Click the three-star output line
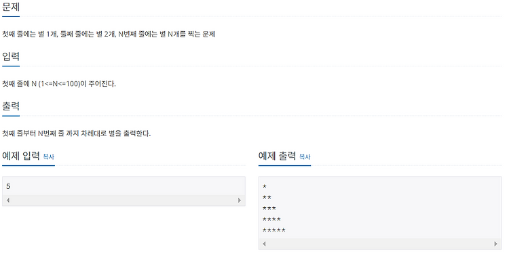Image resolution: width=509 pixels, height=258 pixels. click(269, 209)
